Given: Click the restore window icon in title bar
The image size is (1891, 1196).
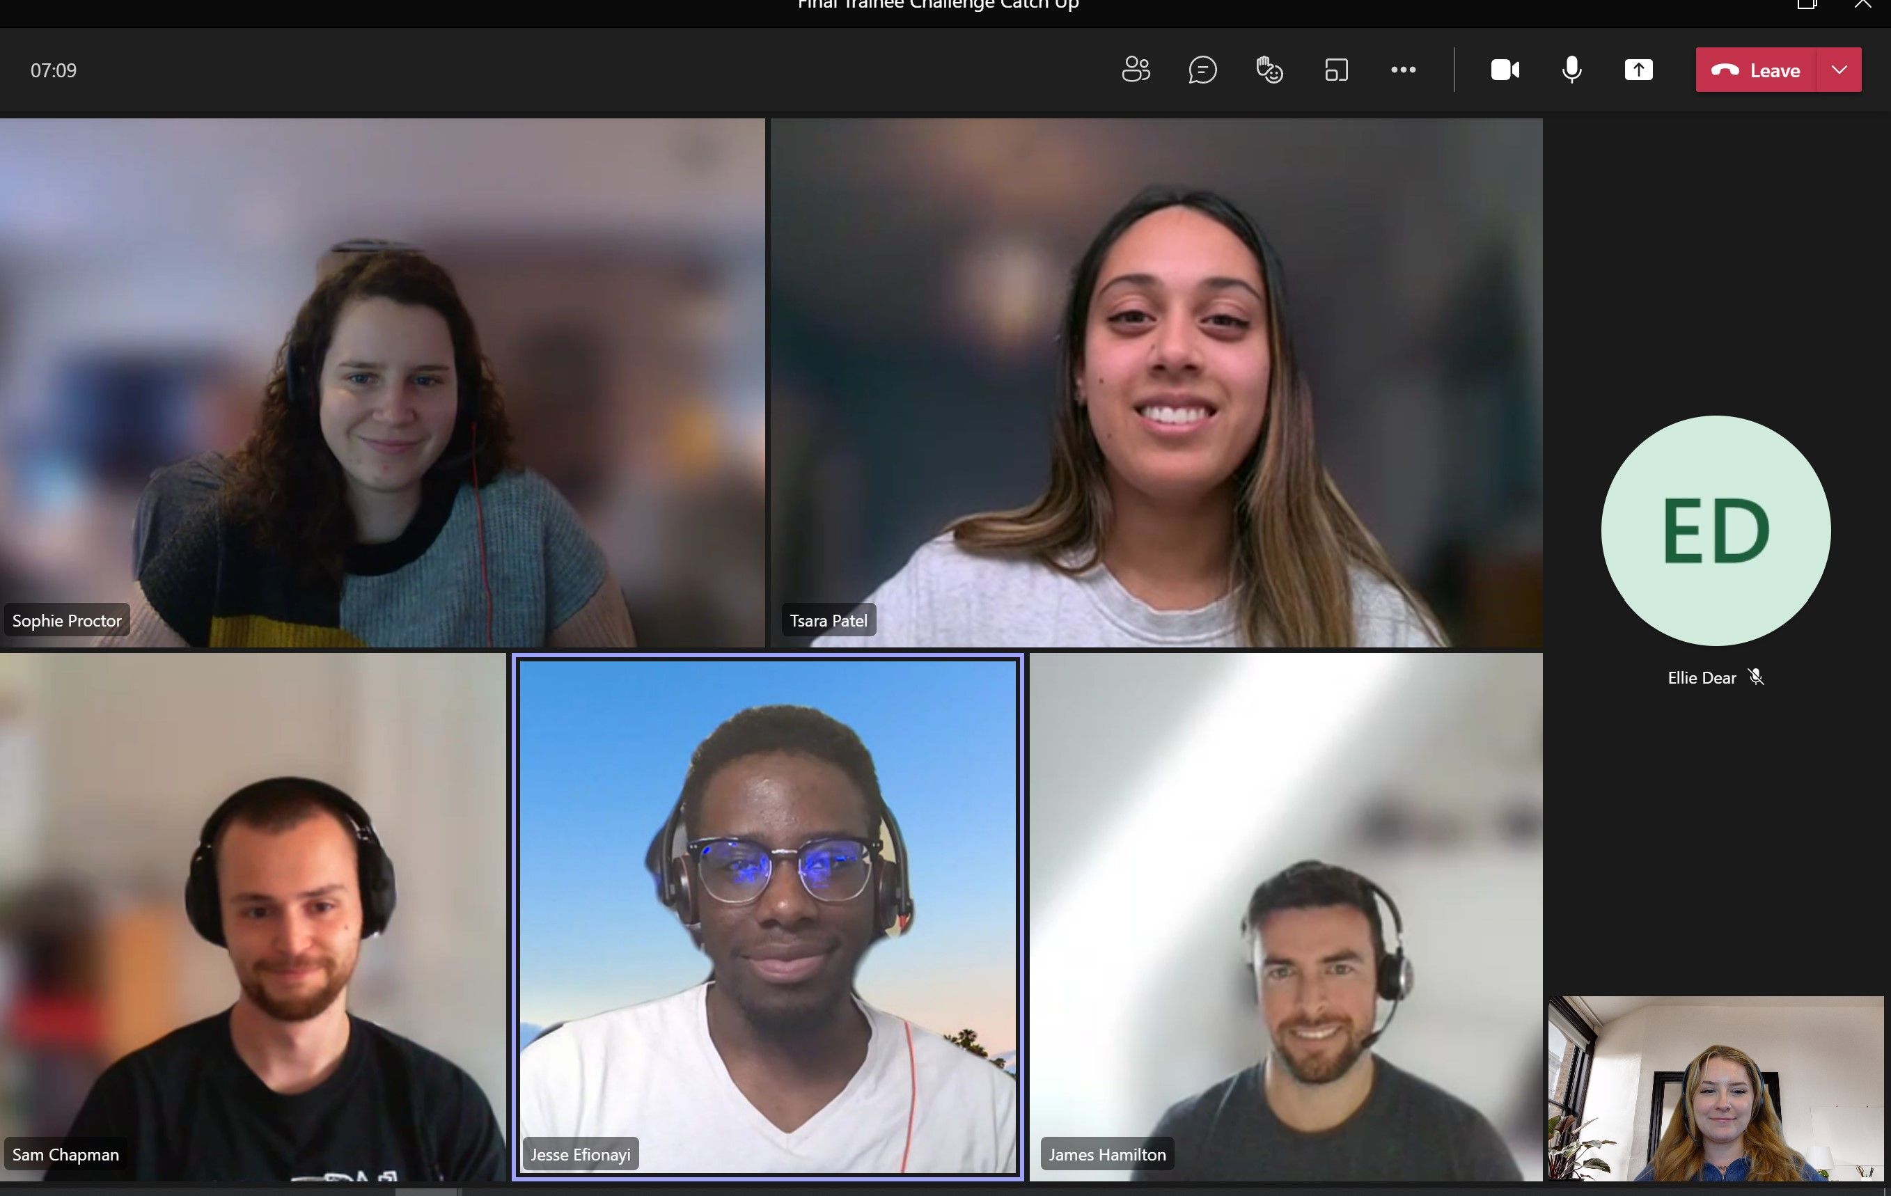Looking at the screenshot, I should (1806, 5).
